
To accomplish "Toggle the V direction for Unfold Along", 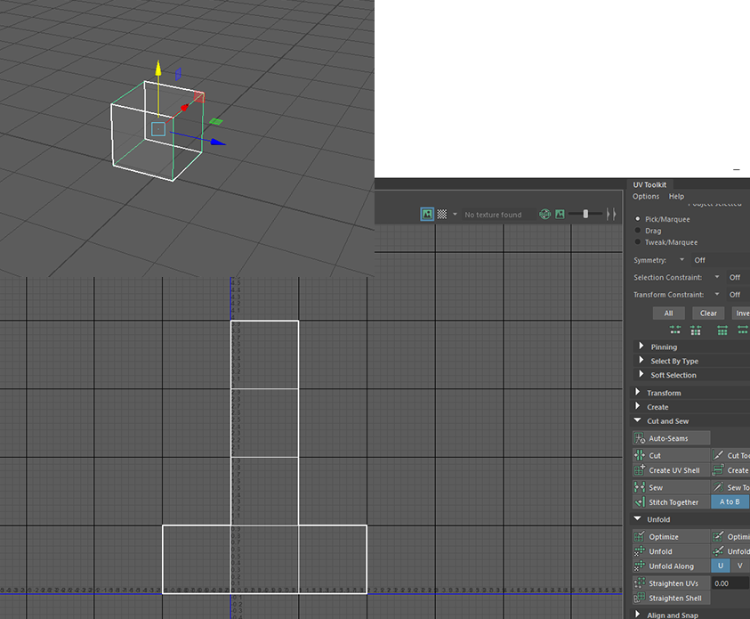I will pos(740,566).
